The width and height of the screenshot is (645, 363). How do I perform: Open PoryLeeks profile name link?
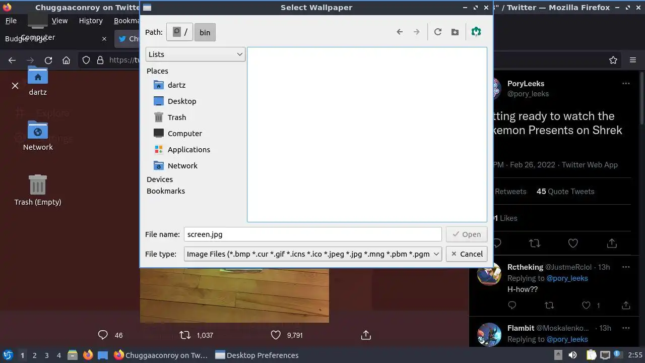click(526, 84)
